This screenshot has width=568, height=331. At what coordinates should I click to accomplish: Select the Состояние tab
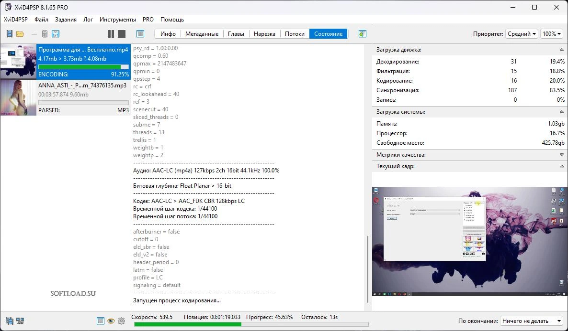pos(328,33)
